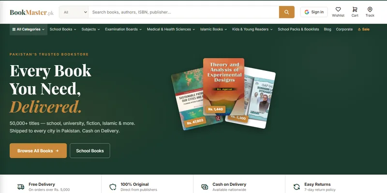Open Theory and Analysis of Experimental Designs cover
387x193 pixels.
[223, 87]
